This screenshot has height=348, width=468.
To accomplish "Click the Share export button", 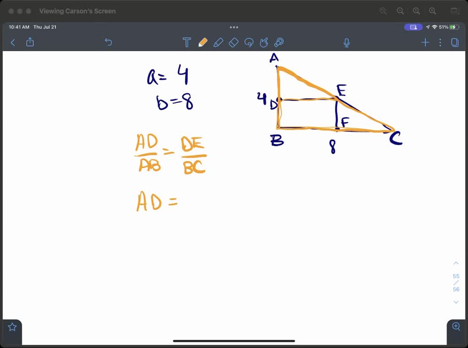I will pos(30,42).
